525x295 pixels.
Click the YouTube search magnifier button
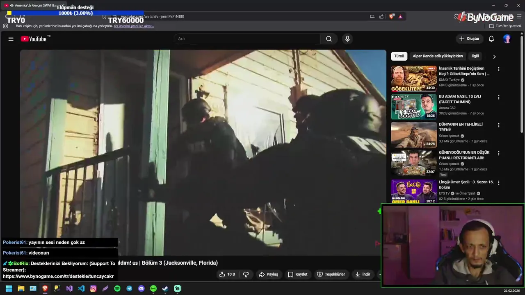point(329,39)
